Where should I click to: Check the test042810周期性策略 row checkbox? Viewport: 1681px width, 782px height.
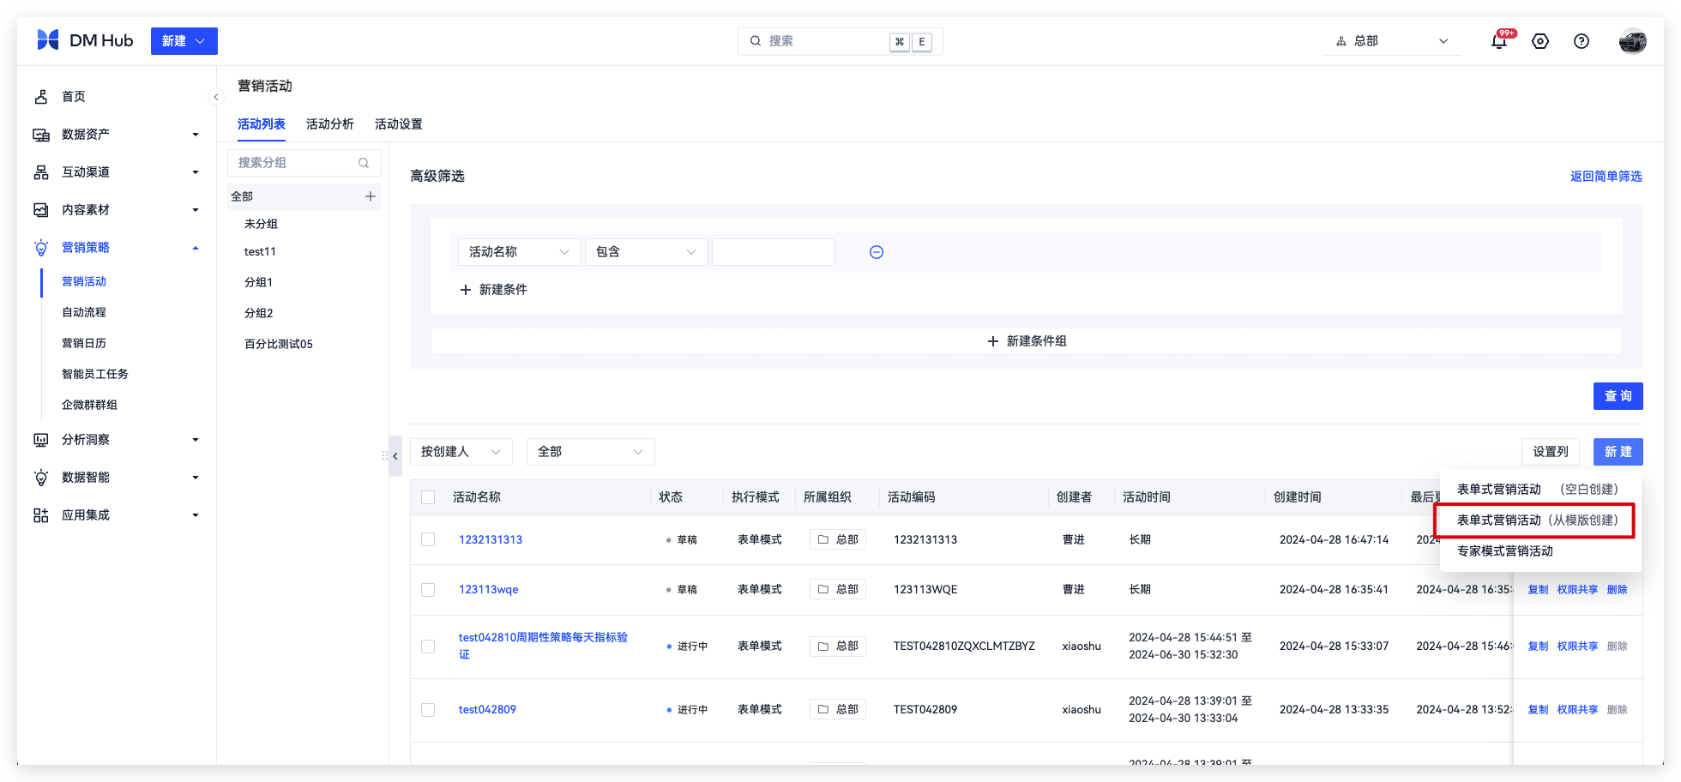[x=428, y=647]
